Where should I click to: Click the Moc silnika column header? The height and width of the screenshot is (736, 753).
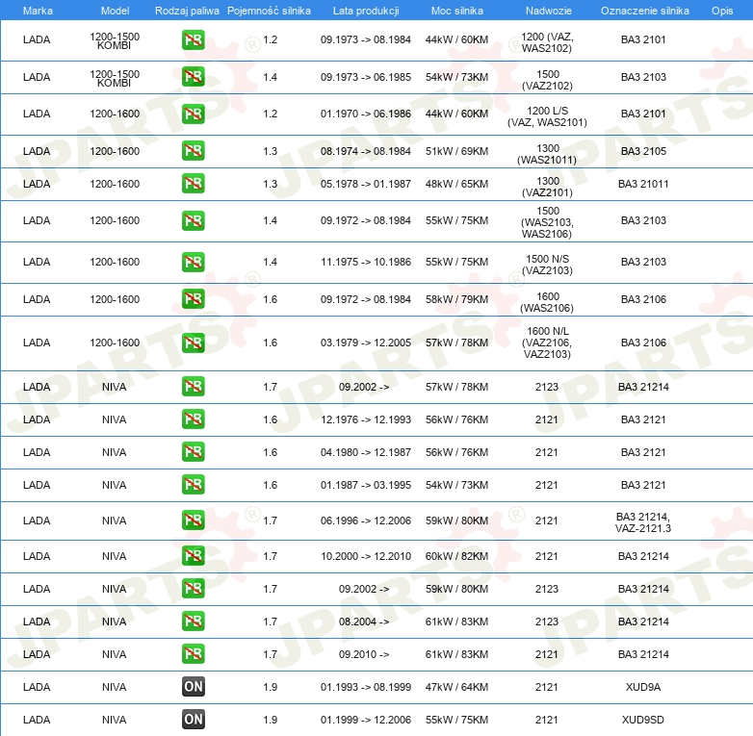[x=457, y=11]
